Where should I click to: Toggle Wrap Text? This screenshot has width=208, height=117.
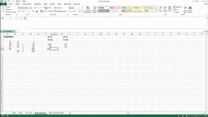58,8
